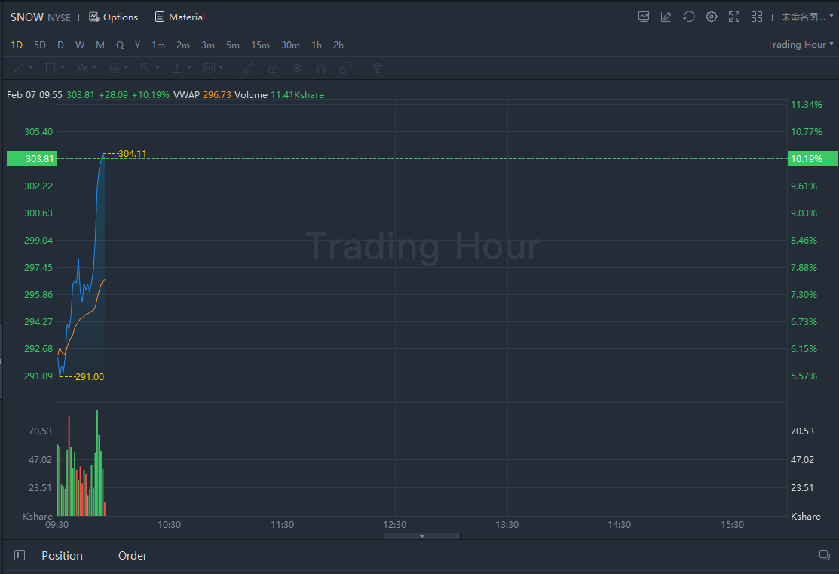Viewport: 839px width, 574px height.
Task: Expand the arrow tool dropdown arrow
Action: point(158,68)
